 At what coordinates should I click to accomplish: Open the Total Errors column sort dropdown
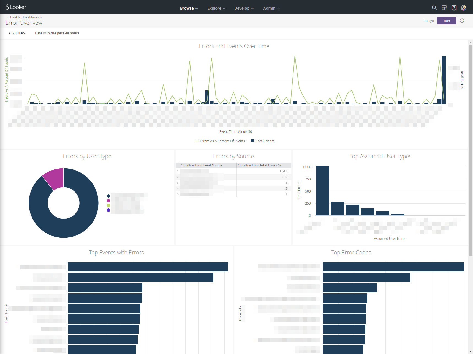point(280,165)
